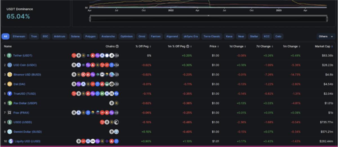Open the Gemini Dollar (GUSD) link
The height and width of the screenshot is (147, 338).
click(25, 132)
